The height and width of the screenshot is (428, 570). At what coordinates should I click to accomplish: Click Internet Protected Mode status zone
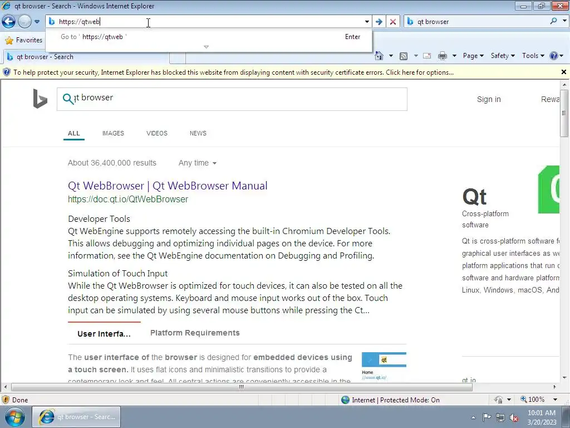coord(390,400)
